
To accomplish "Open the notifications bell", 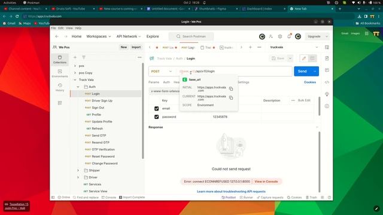I will [289, 36].
